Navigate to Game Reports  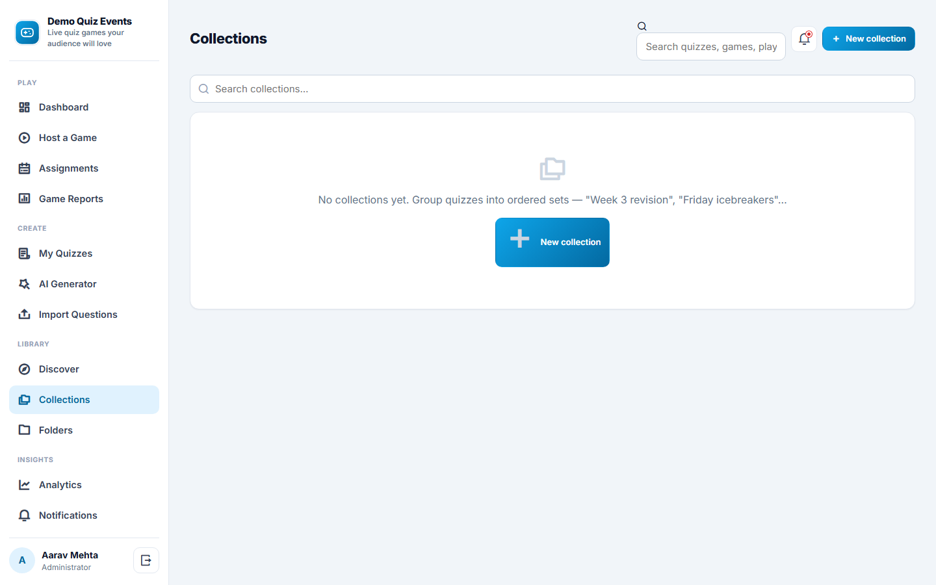pos(84,199)
